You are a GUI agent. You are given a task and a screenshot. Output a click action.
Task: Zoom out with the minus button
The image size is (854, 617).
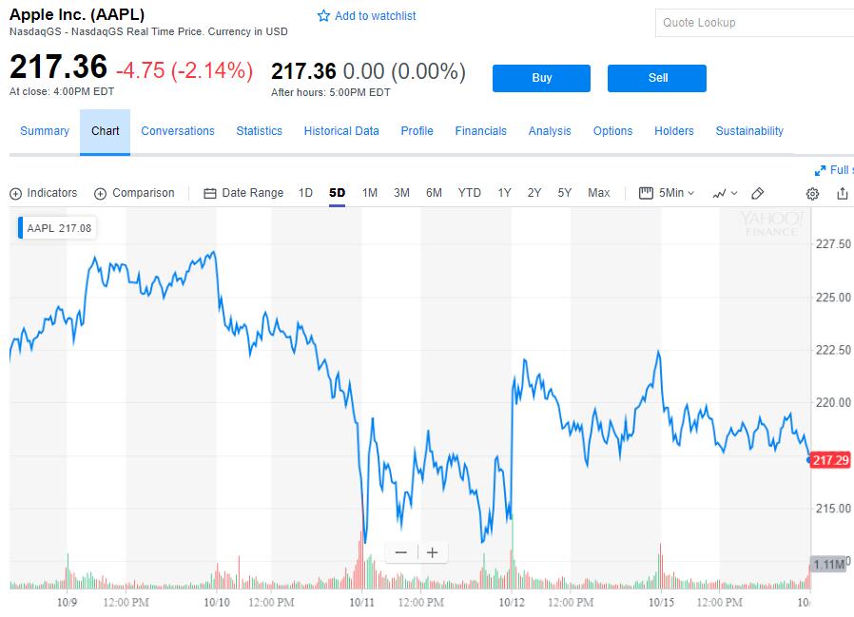pyautogui.click(x=400, y=552)
